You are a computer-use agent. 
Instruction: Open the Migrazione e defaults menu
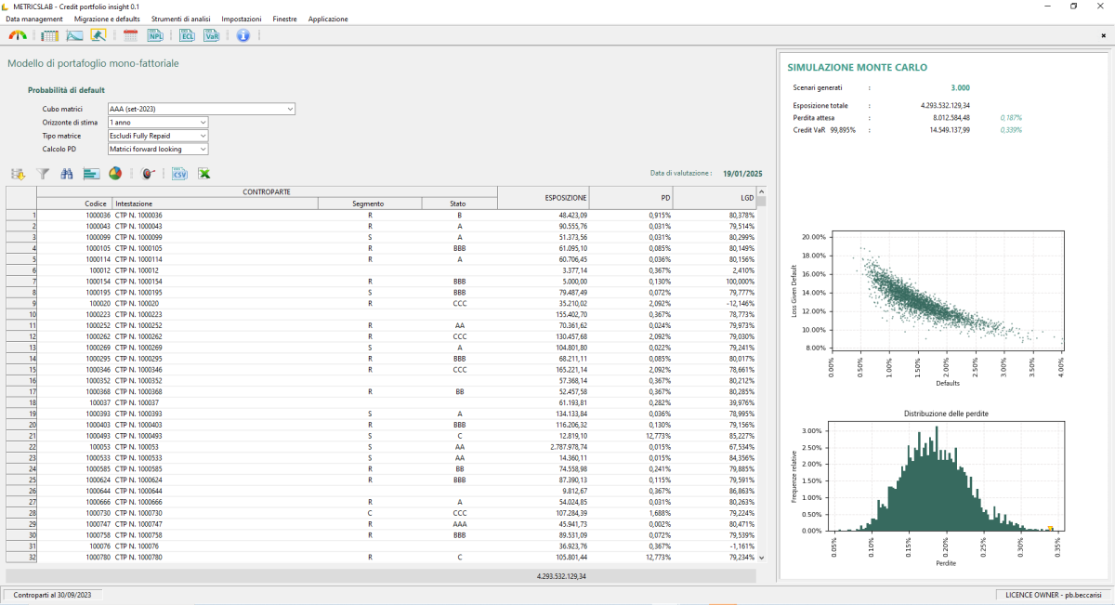pos(107,19)
